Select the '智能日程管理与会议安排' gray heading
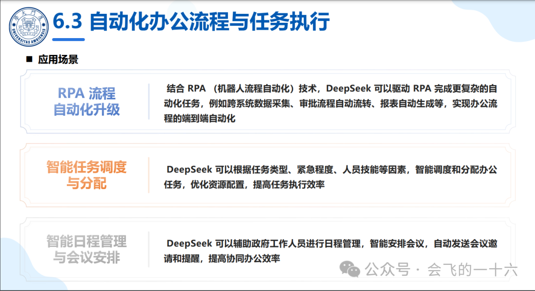Viewport: 535px width, 291px height. (87, 249)
